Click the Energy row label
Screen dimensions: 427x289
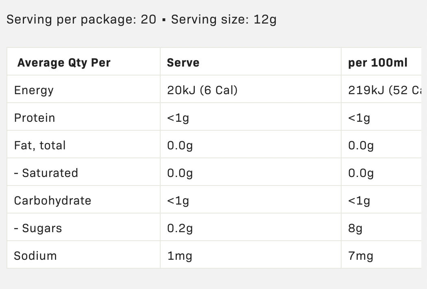tap(34, 90)
